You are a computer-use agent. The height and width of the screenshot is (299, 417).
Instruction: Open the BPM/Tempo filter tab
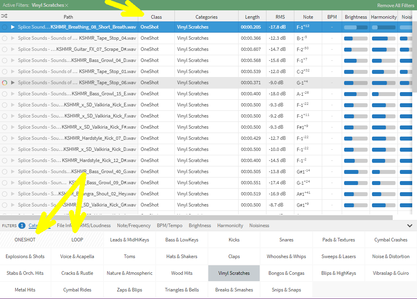tap(170, 226)
